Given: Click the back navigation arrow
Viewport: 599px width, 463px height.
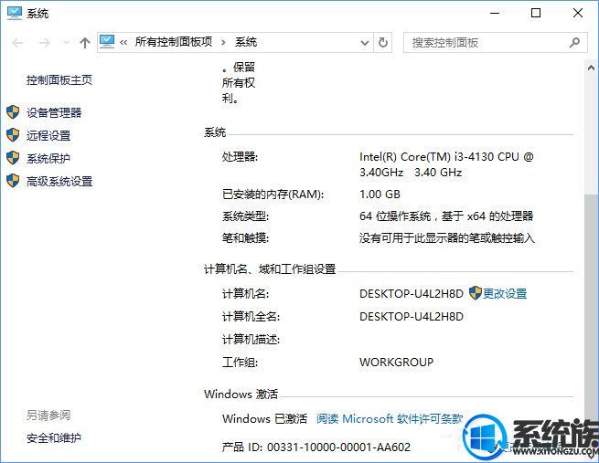Looking at the screenshot, I should 18,42.
